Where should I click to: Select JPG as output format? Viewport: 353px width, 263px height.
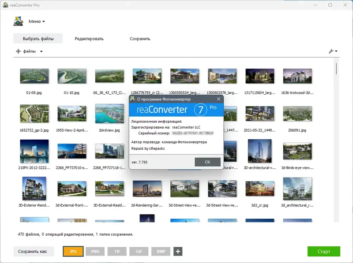pyautogui.click(x=73, y=251)
